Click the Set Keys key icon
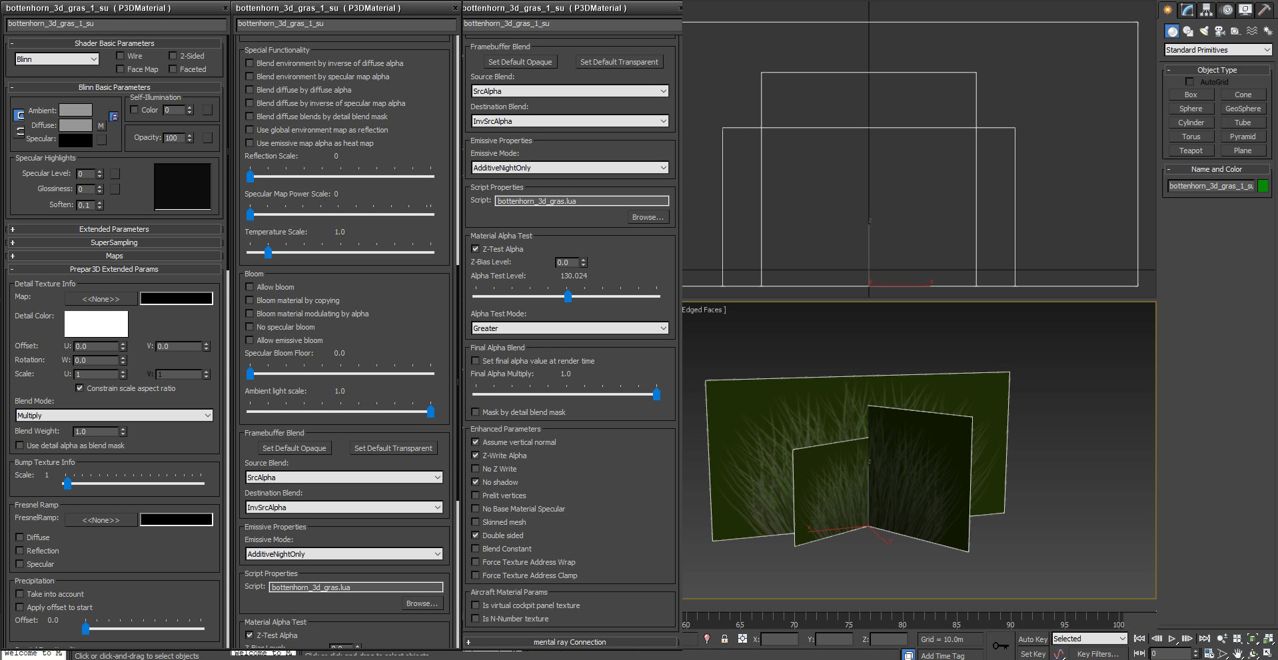 (1000, 645)
